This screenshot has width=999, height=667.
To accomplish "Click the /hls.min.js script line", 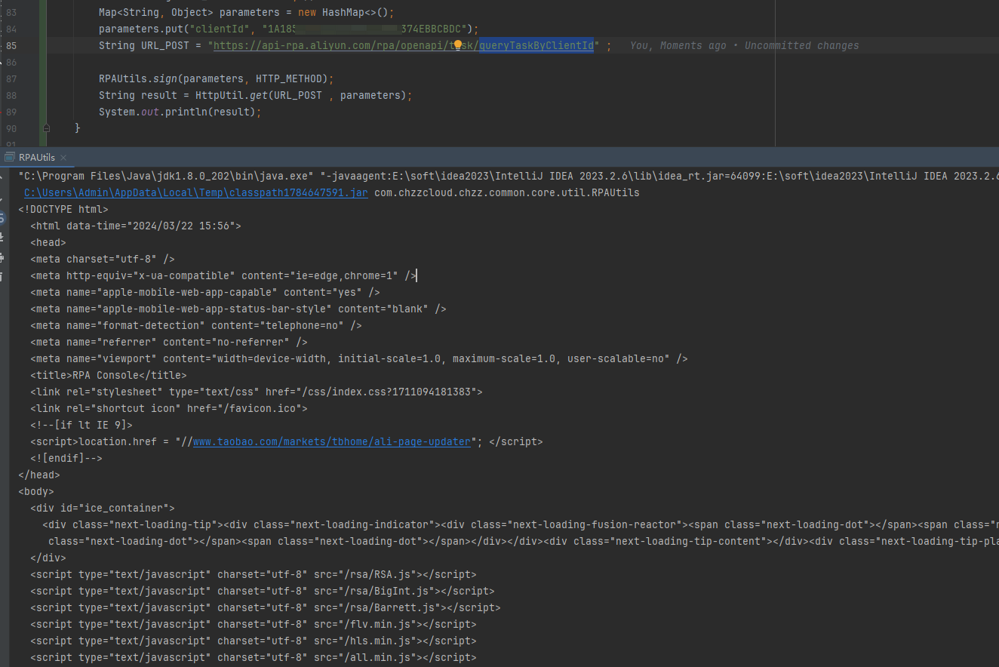I will point(254,641).
